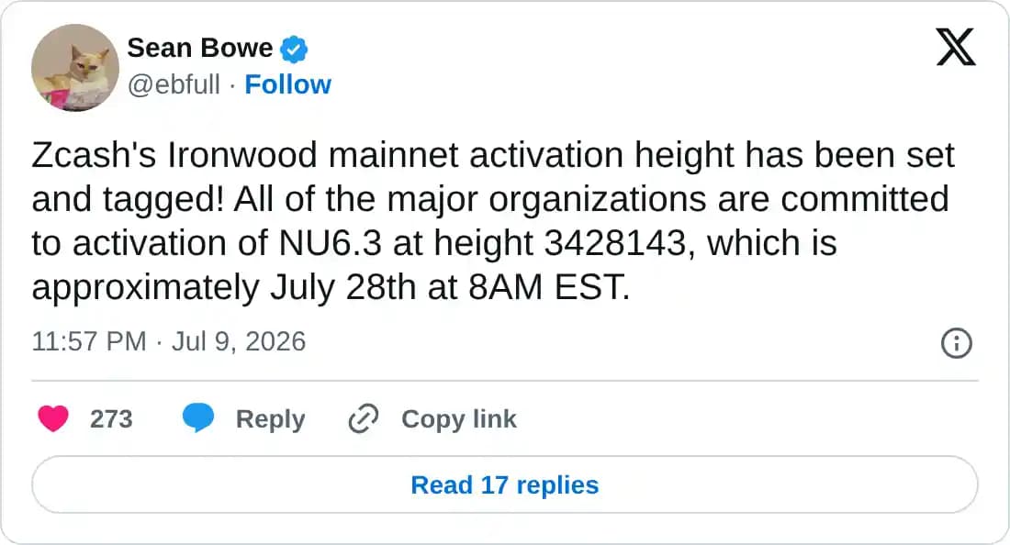This screenshot has width=1010, height=545.
Task: Click the tweet info circle icon
Action: [957, 343]
